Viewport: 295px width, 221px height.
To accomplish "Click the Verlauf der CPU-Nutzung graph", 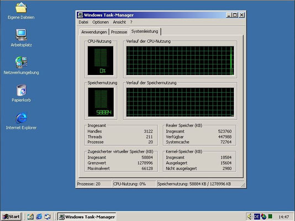I will (180, 61).
